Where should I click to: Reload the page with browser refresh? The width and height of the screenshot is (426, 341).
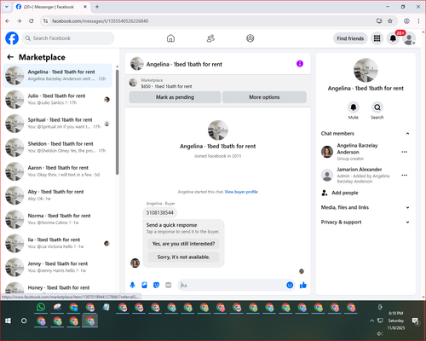tap(32, 21)
